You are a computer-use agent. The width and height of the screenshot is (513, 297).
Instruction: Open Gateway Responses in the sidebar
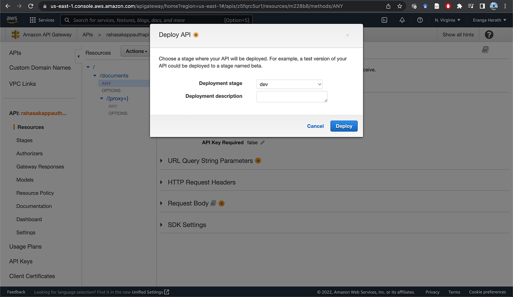40,167
